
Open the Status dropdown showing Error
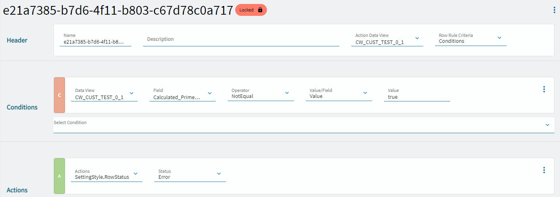(190, 175)
